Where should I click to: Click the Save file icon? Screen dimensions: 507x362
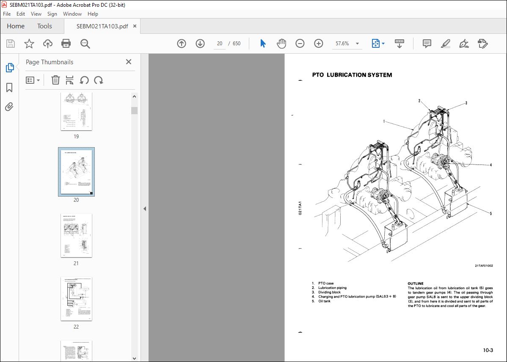tap(11, 44)
